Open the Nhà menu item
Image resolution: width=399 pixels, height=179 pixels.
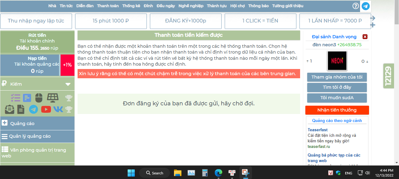(x=52, y=6)
